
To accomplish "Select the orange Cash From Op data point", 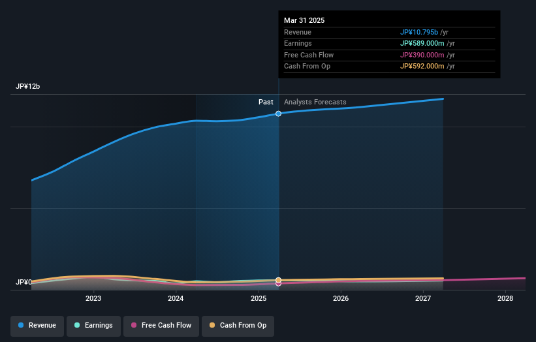I will (279, 280).
